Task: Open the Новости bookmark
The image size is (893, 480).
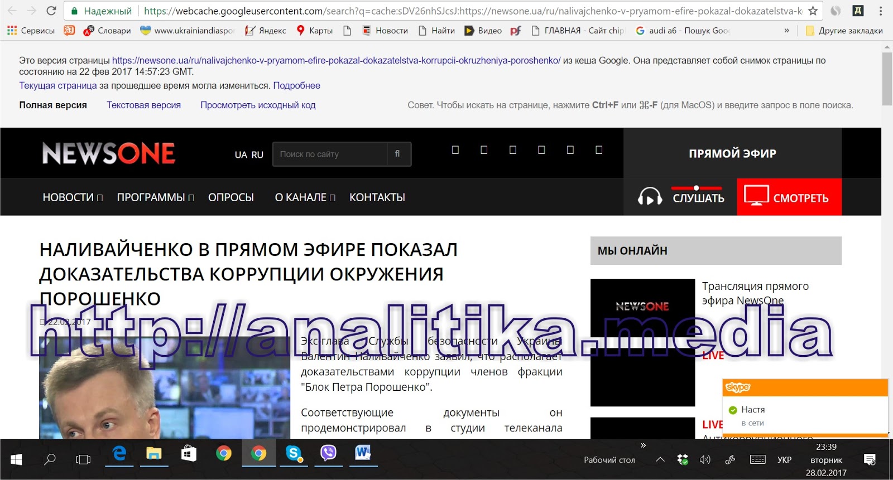Action: 385,31
